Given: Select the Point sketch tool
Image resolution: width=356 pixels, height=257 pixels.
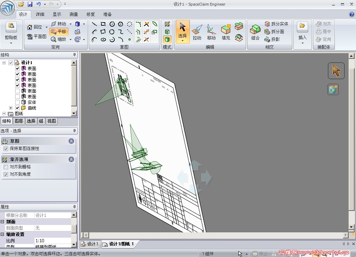Looking at the screenshot, I should coord(130,39).
